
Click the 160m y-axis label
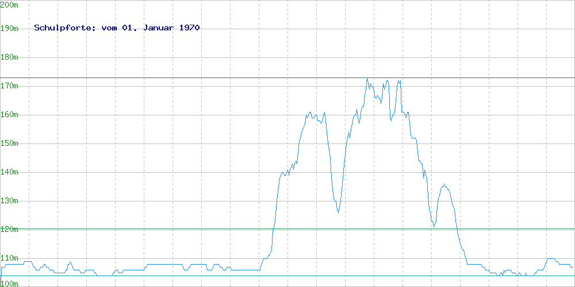[x=10, y=114]
